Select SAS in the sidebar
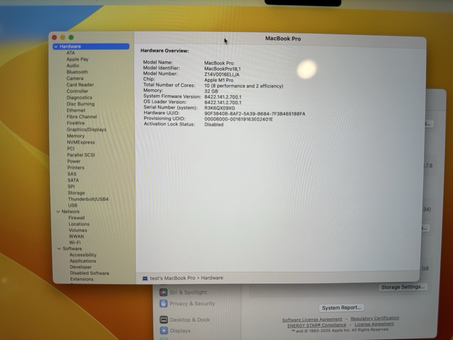Screen dimensions: 453x340 click(72, 174)
